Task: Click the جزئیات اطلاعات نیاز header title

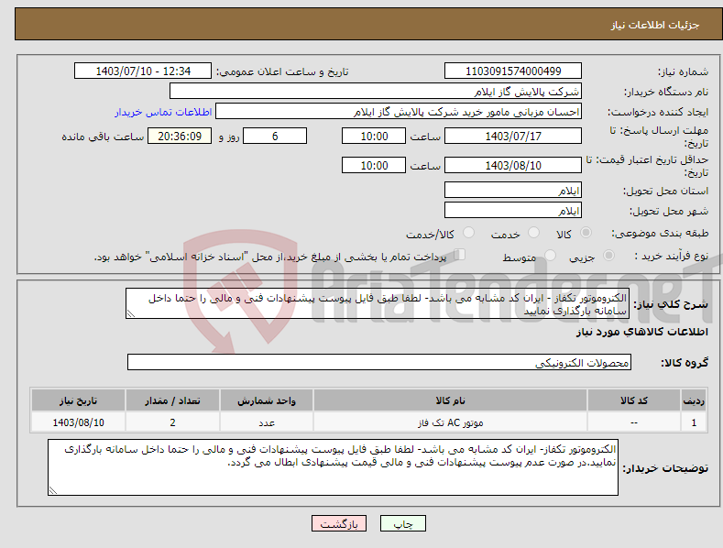Action: click(x=655, y=25)
